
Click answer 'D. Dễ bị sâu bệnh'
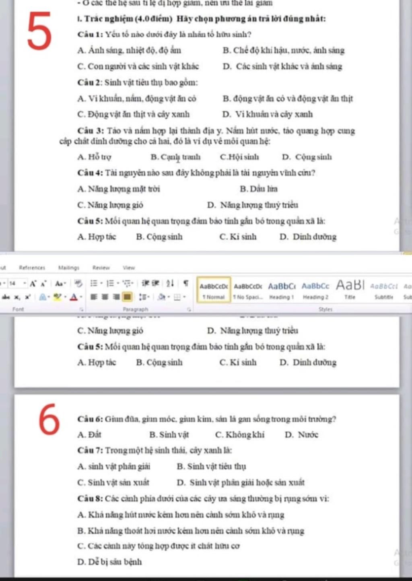pyautogui.click(x=109, y=562)
